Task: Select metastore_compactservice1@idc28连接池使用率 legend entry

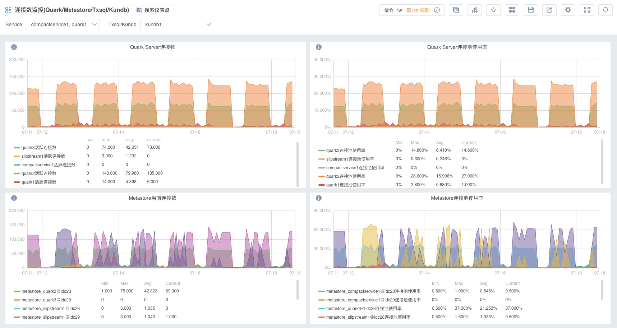Action: click(x=373, y=291)
